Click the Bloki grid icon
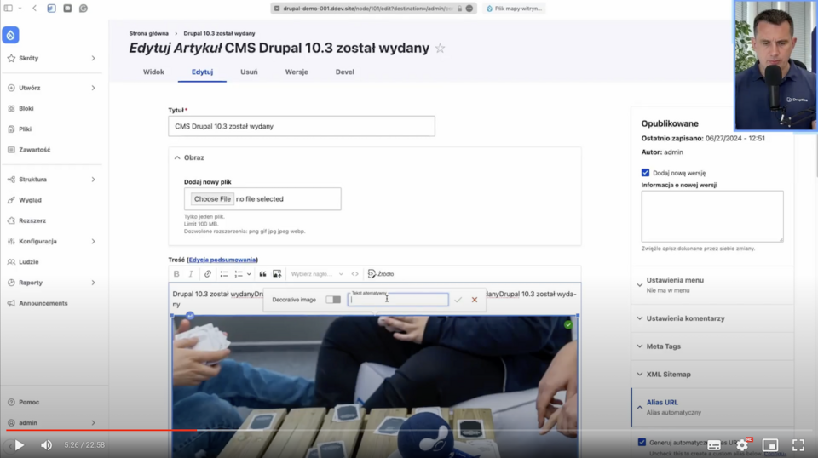This screenshot has width=818, height=458. tap(11, 108)
